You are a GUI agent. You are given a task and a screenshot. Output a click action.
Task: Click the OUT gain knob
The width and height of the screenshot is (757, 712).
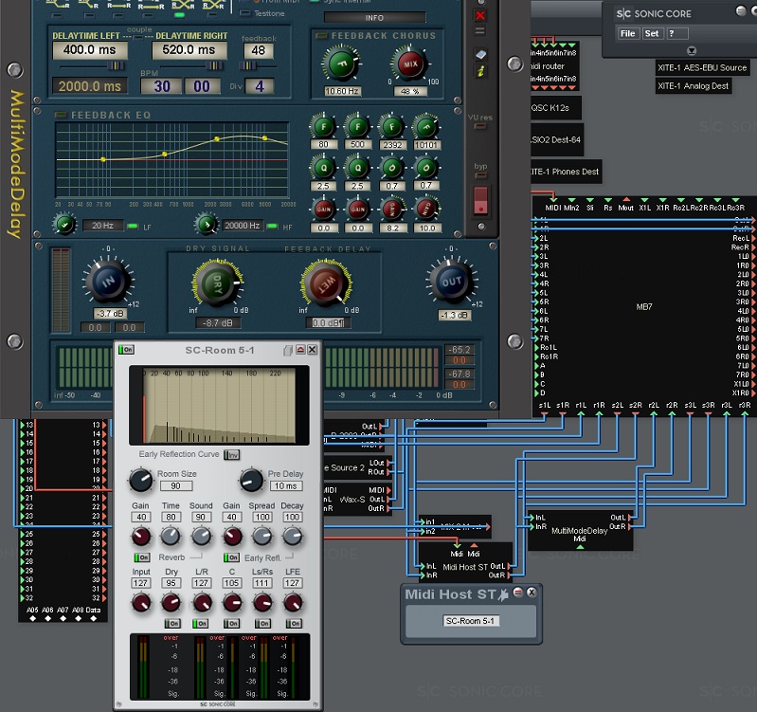[451, 282]
